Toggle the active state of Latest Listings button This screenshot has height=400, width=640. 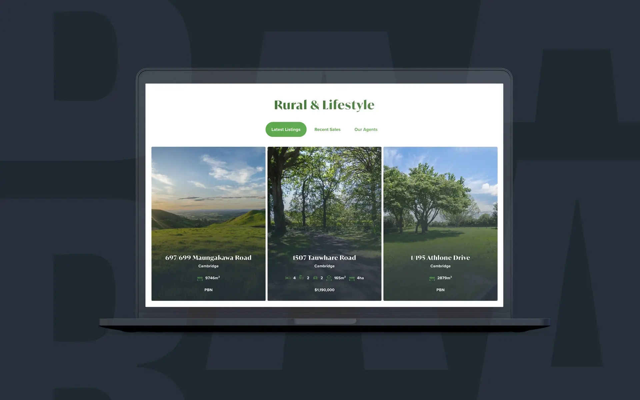tap(286, 129)
